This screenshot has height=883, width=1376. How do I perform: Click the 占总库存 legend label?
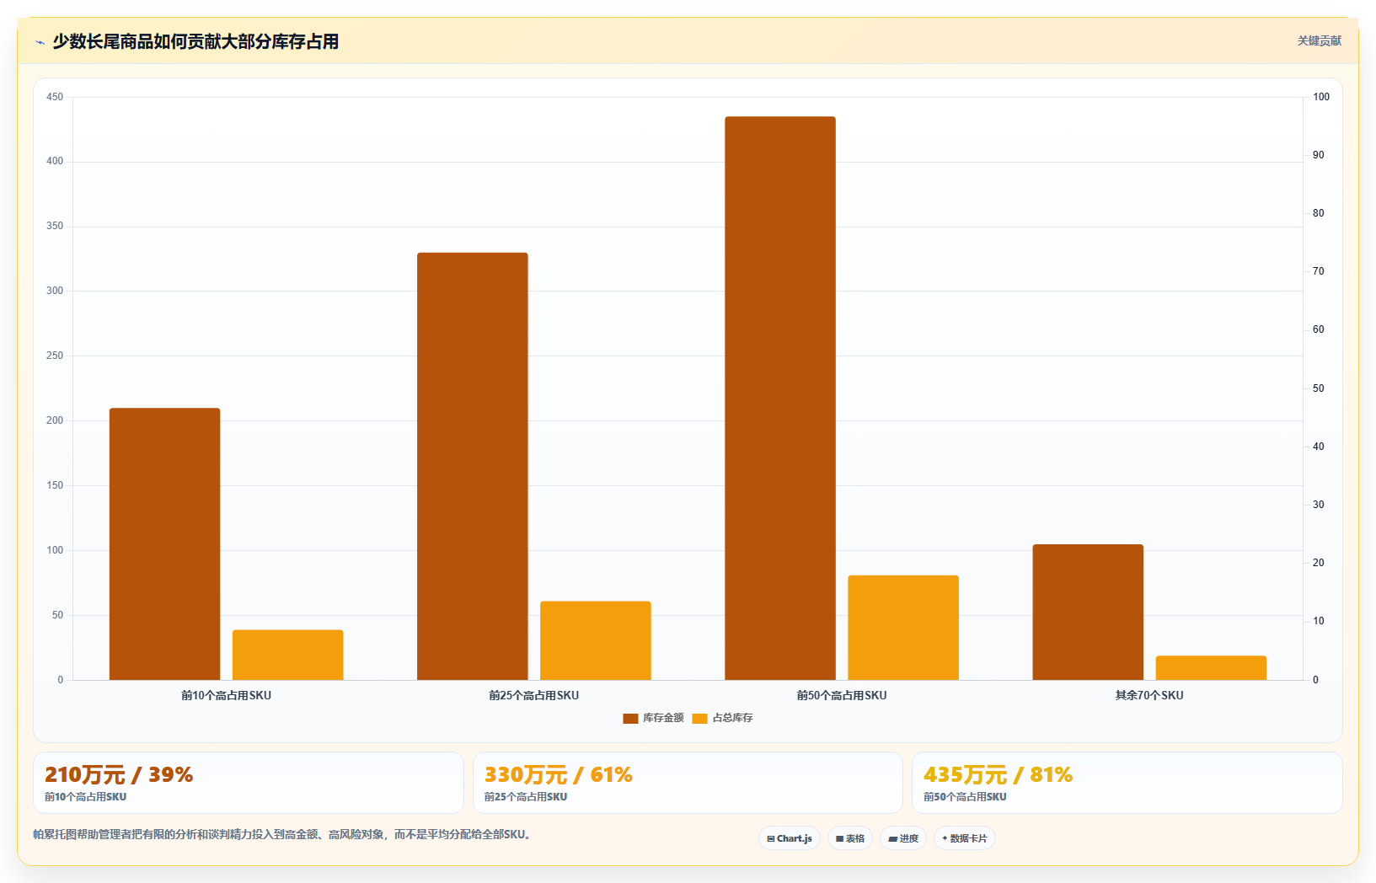tap(733, 718)
